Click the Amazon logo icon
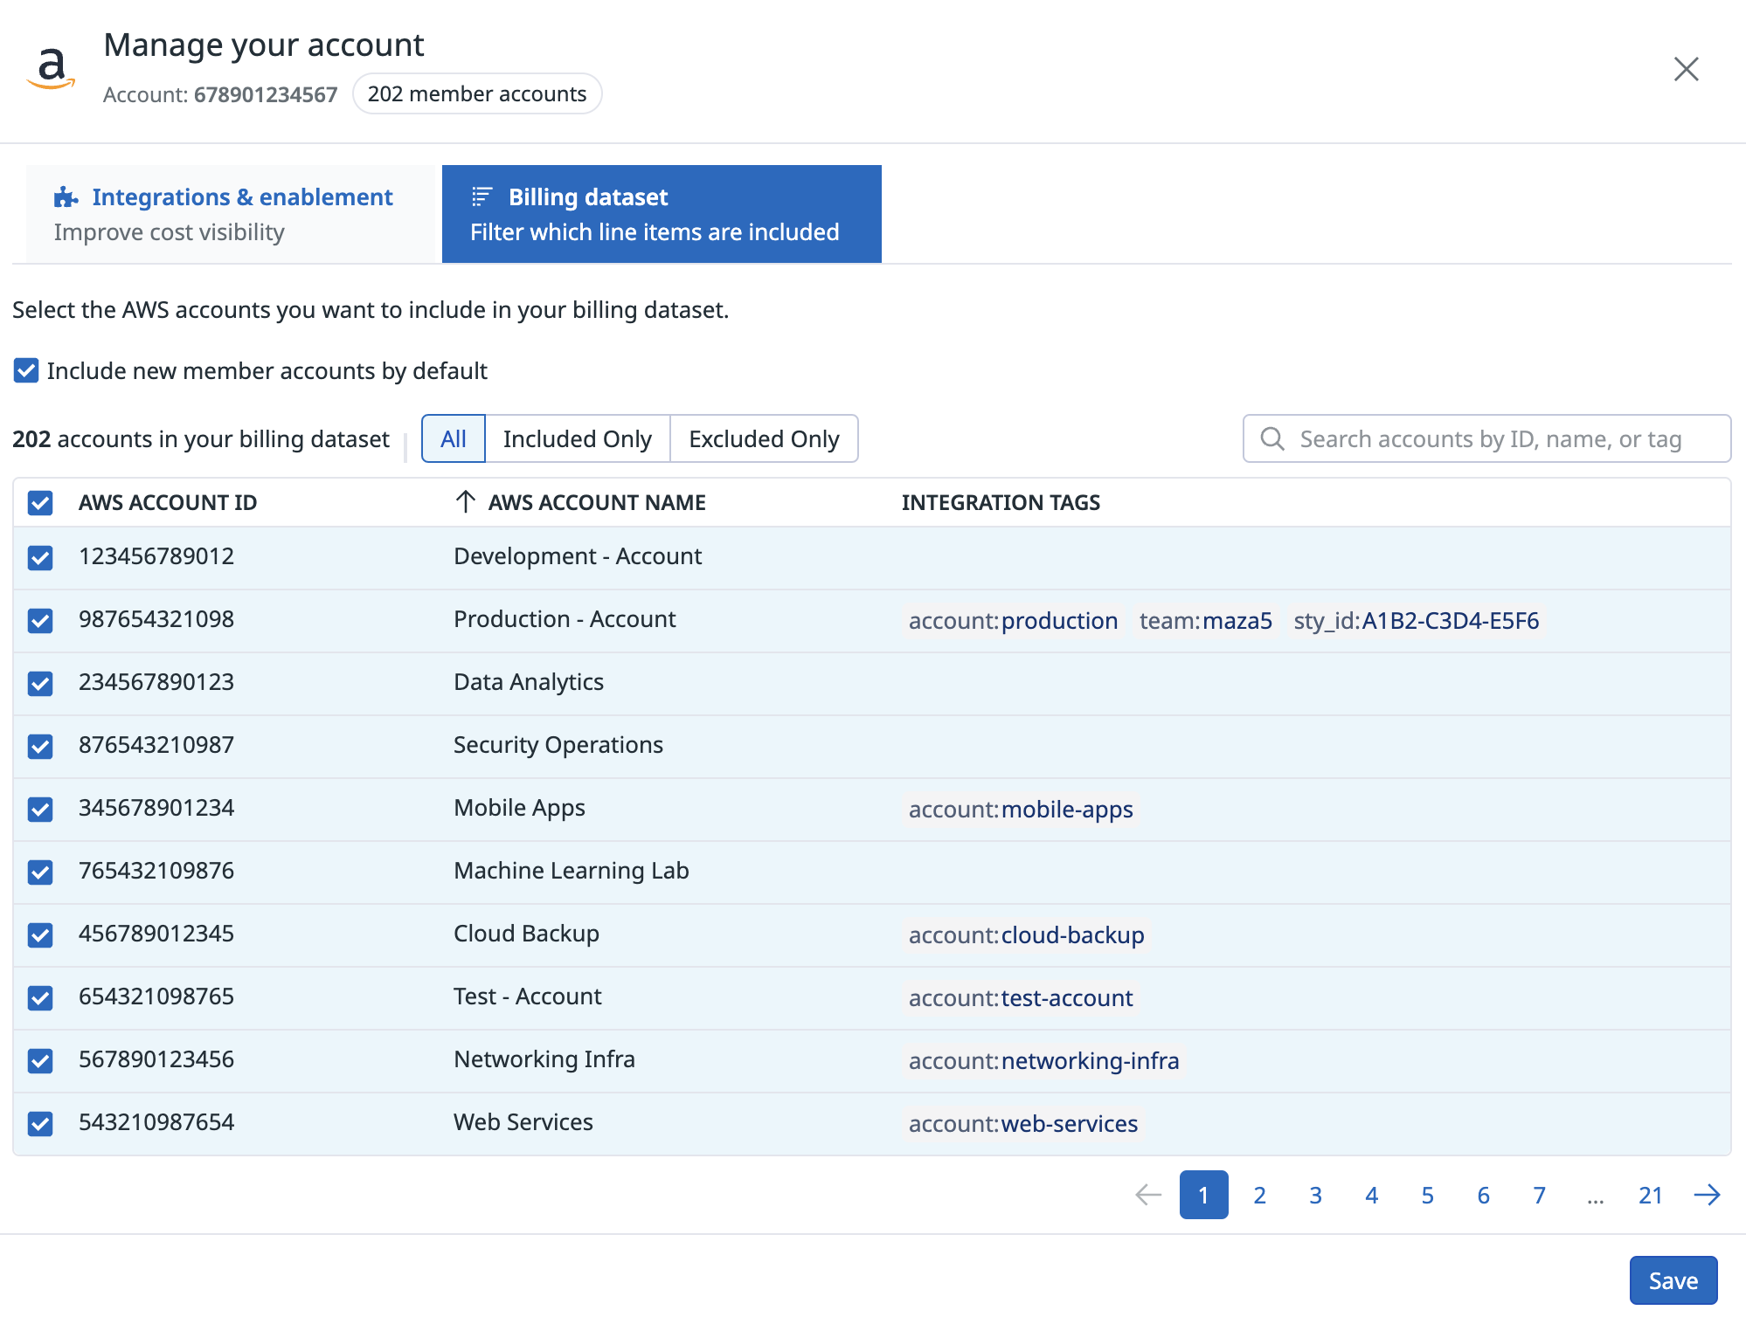Screen dimensions: 1746x1324 tap(52, 68)
